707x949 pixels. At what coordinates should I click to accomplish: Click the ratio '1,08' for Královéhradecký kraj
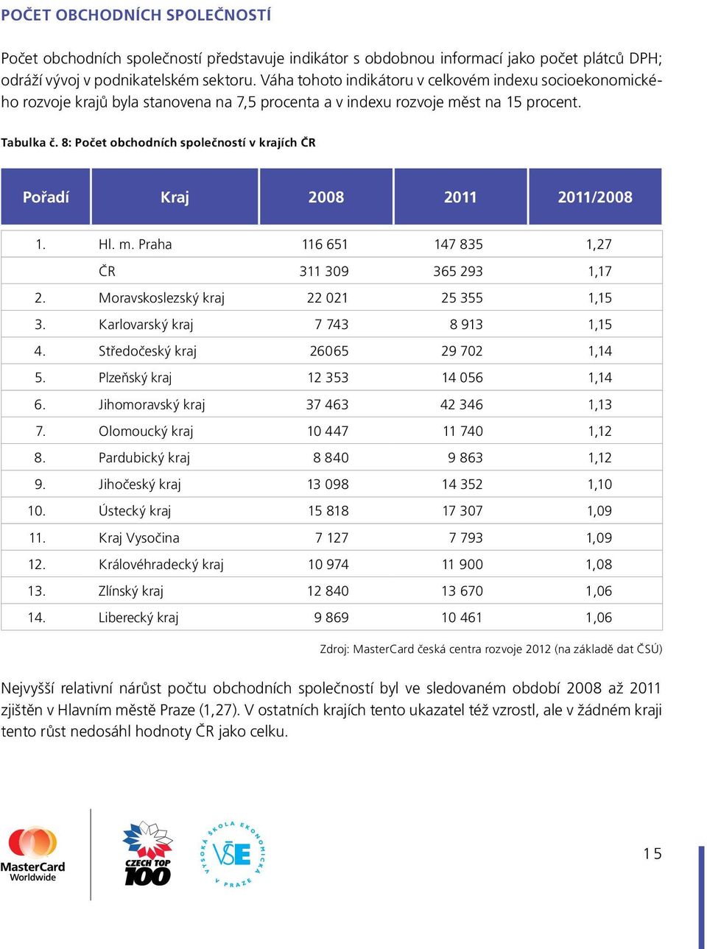pyautogui.click(x=599, y=565)
